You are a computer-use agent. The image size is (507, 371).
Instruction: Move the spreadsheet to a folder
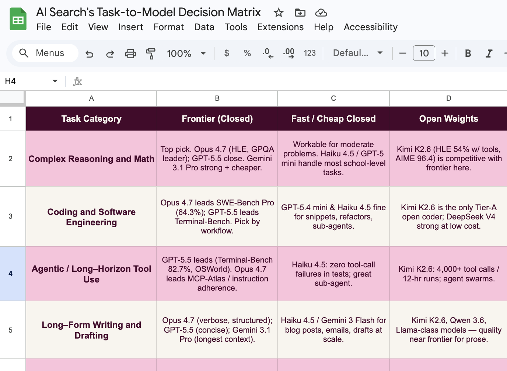[x=300, y=13]
